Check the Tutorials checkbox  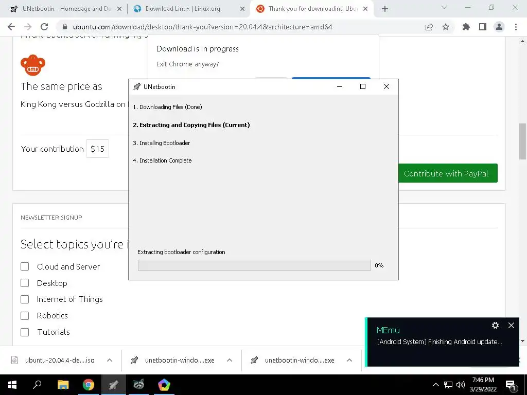(x=25, y=332)
